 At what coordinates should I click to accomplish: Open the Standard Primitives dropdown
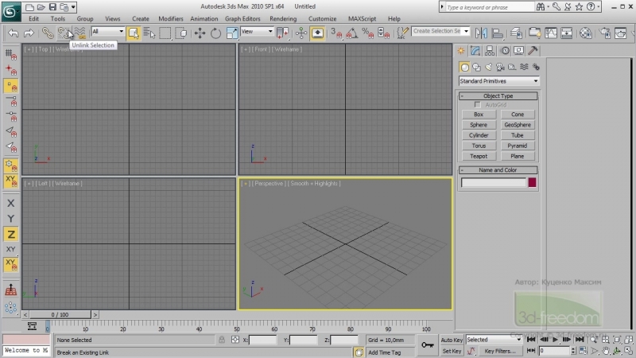tap(498, 81)
